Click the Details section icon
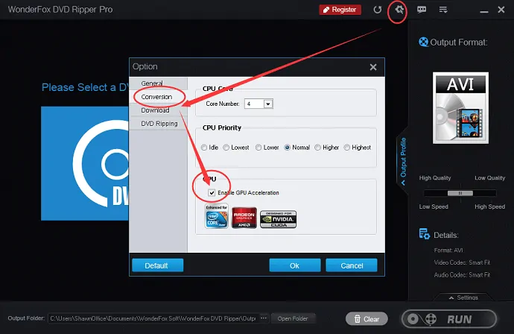The image size is (514, 334). coord(424,234)
